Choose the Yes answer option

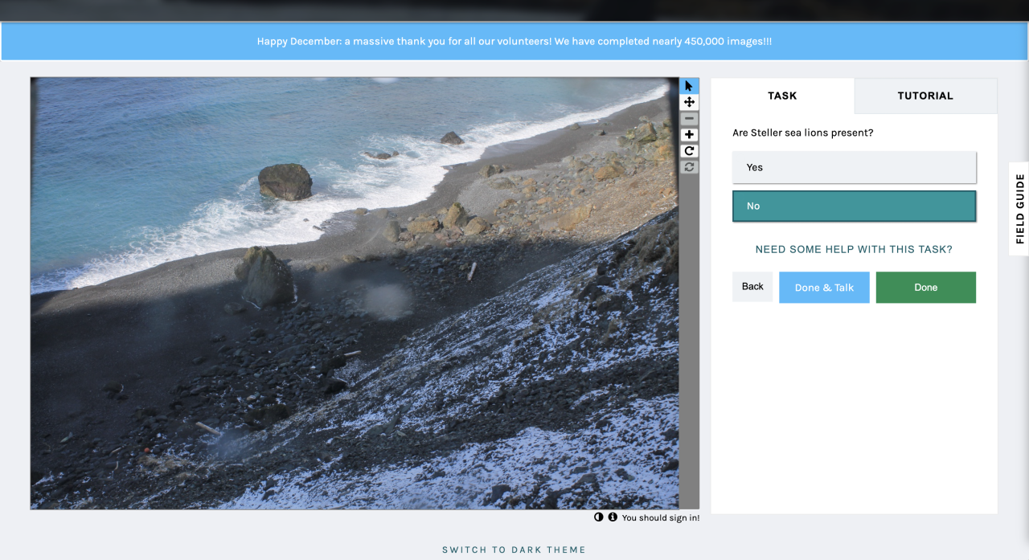[x=854, y=167]
